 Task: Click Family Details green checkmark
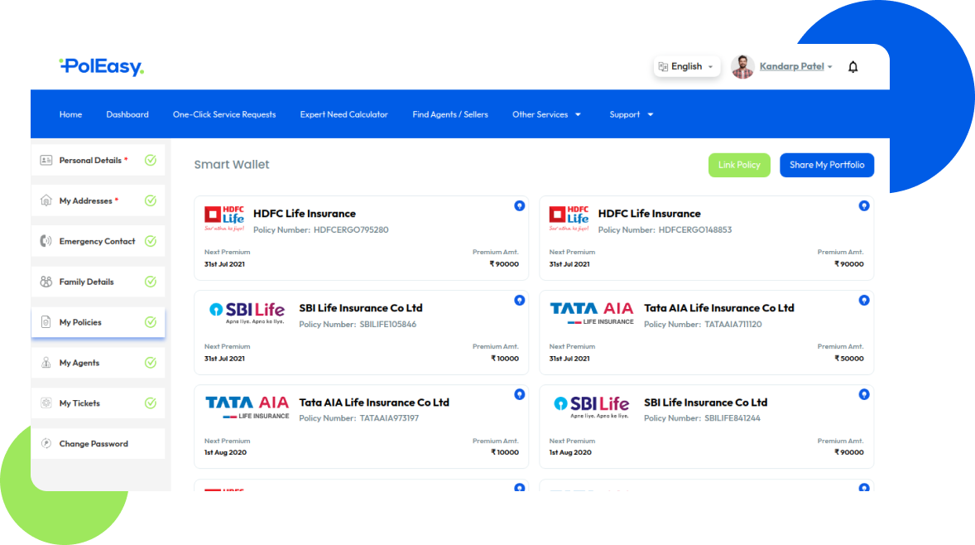(151, 282)
